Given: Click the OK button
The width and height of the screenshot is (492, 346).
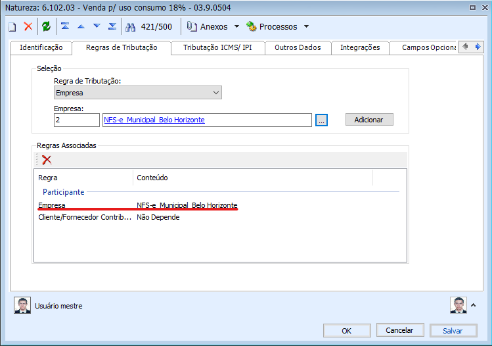Looking at the screenshot, I should pos(347,331).
